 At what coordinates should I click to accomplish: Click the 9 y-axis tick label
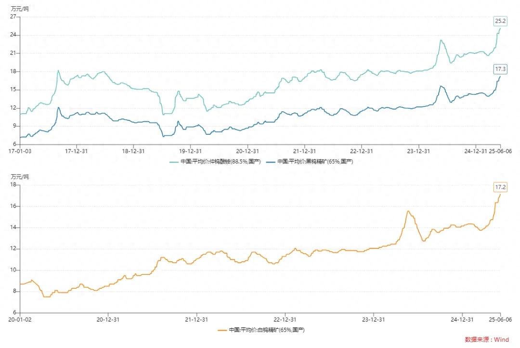point(14,126)
